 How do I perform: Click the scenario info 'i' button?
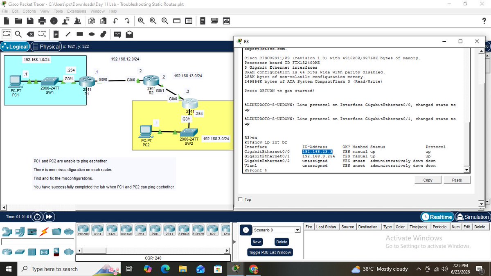point(245,230)
